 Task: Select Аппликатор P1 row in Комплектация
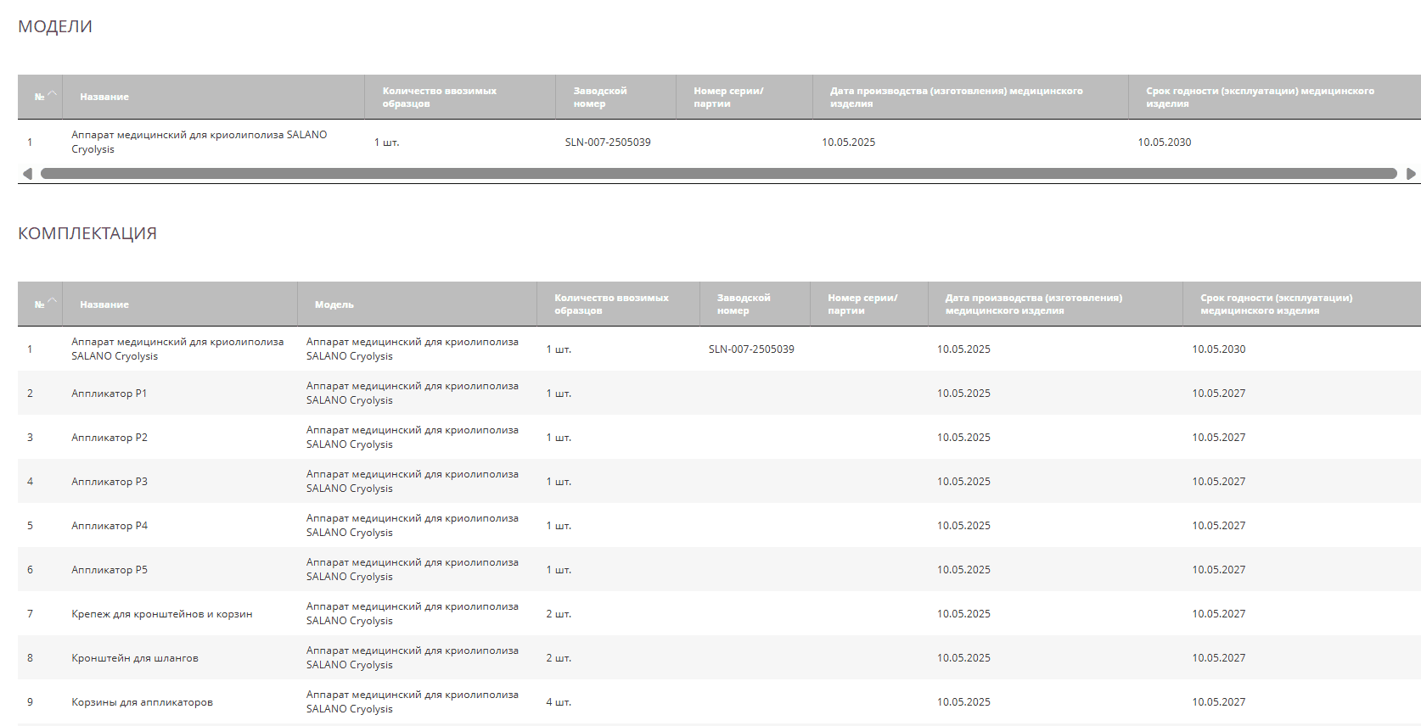(110, 394)
